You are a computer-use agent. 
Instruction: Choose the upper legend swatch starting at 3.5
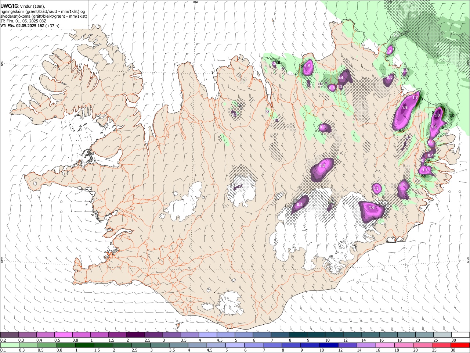coord(189,335)
